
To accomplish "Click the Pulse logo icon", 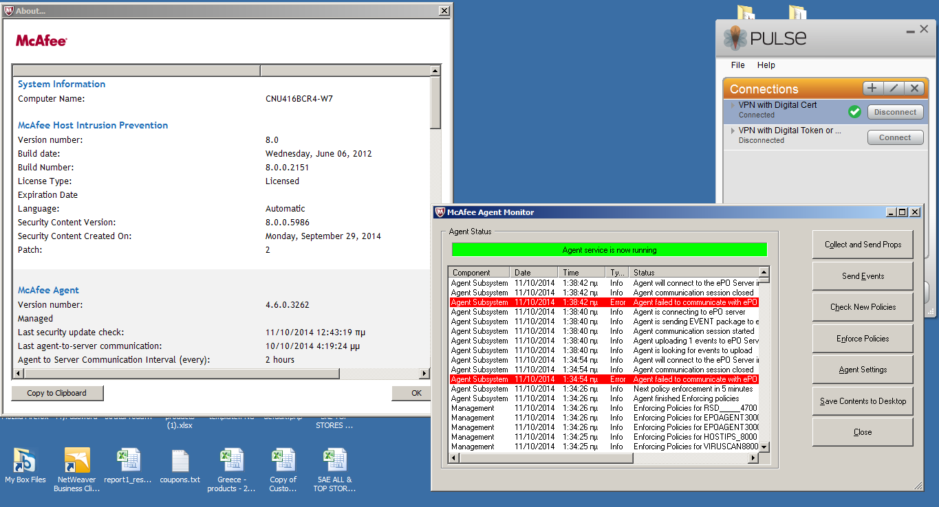I will [735, 38].
